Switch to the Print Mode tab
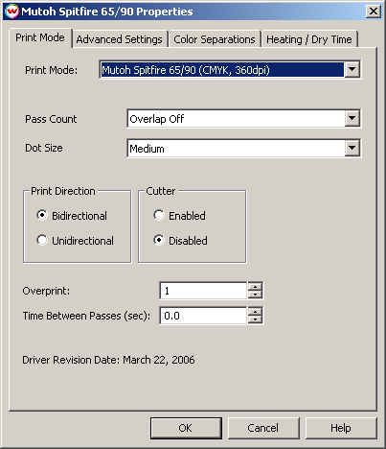Image resolution: width=386 pixels, height=449 pixels. coord(40,37)
